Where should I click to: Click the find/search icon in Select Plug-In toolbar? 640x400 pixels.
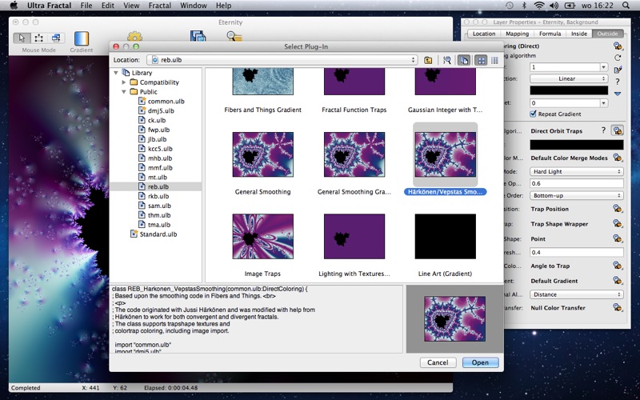[x=447, y=60]
